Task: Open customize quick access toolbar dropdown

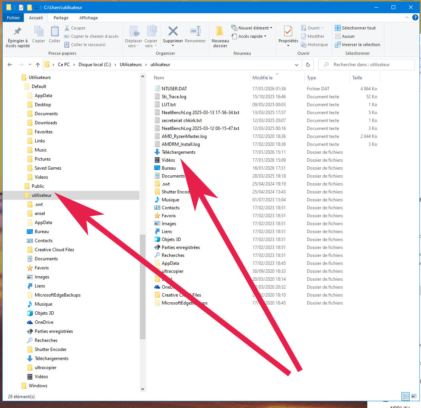Action: (36, 8)
